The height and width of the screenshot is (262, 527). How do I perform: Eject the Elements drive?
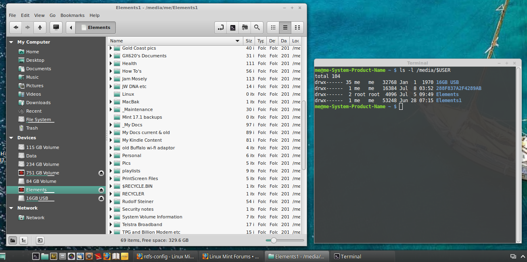[101, 190]
